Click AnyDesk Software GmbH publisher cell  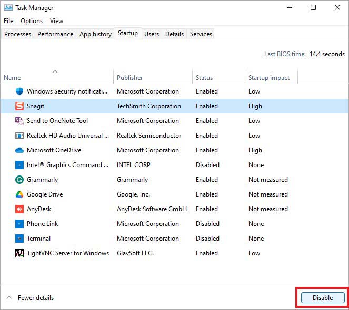[x=152, y=209]
